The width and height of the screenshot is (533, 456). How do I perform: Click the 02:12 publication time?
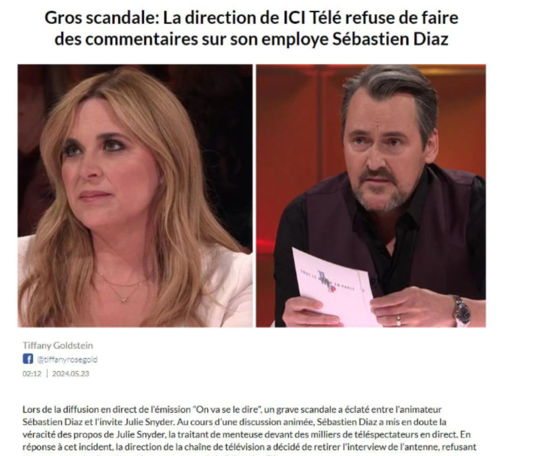coord(32,374)
